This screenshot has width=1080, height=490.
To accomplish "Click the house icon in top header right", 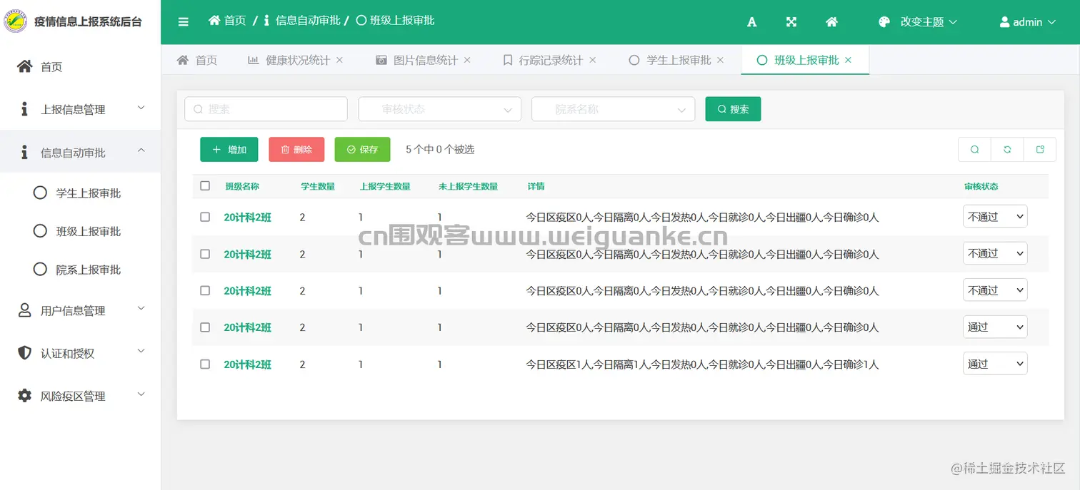I will pyautogui.click(x=831, y=22).
